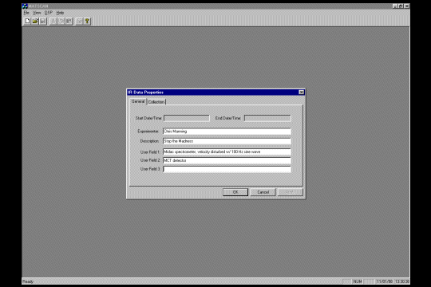
Task: Click the Ready status bar text
Action: click(28, 281)
